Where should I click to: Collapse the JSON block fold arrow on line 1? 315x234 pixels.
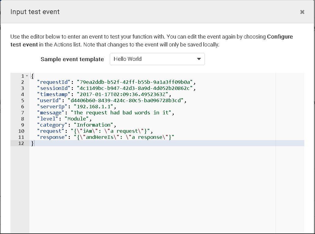[x=27, y=76]
